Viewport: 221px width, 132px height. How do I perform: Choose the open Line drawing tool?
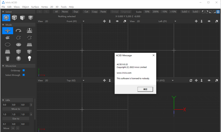(29, 38)
